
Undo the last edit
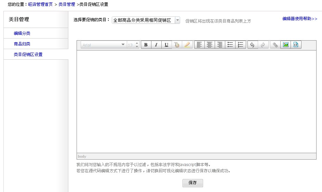(253, 45)
